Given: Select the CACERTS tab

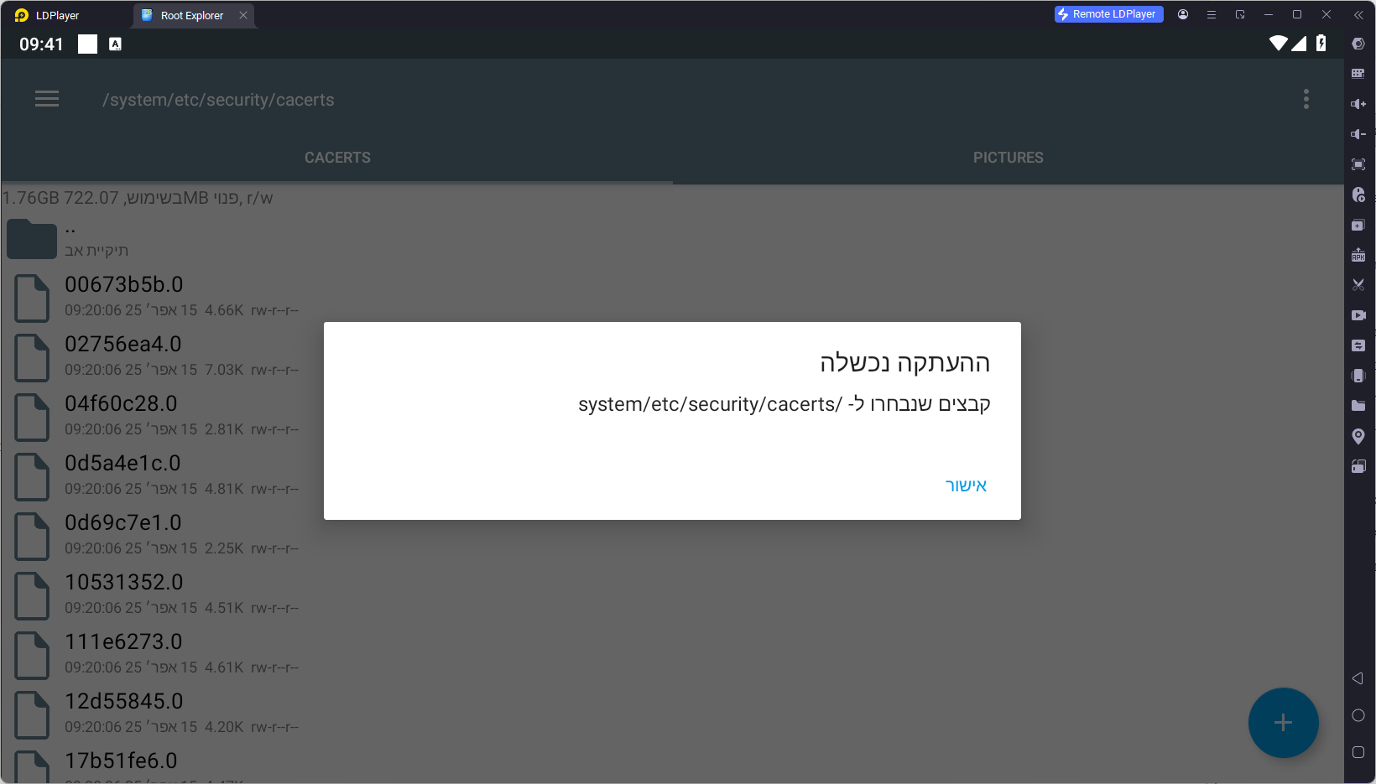Looking at the screenshot, I should tap(337, 158).
